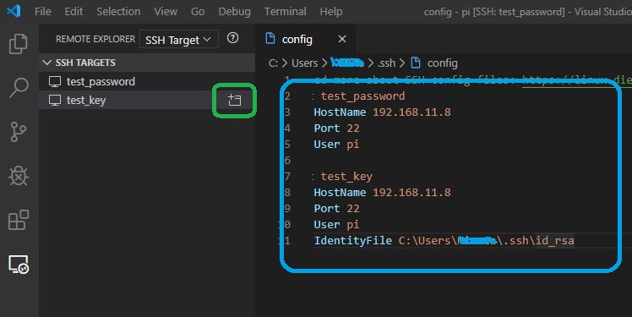Click the config breadcrumb segment
Viewport: 632px width, 317px height.
pyautogui.click(x=442, y=63)
